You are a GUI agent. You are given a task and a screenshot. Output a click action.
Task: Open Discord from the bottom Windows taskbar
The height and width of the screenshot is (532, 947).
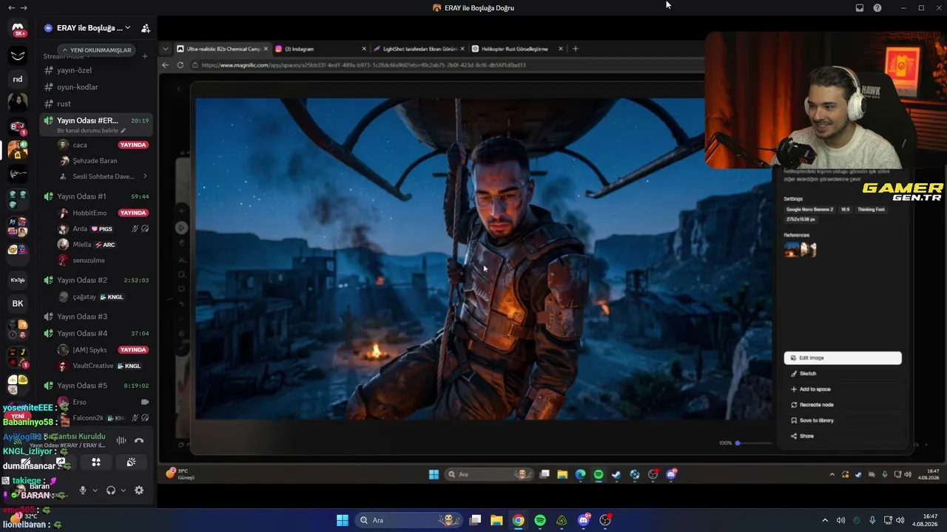pos(584,520)
